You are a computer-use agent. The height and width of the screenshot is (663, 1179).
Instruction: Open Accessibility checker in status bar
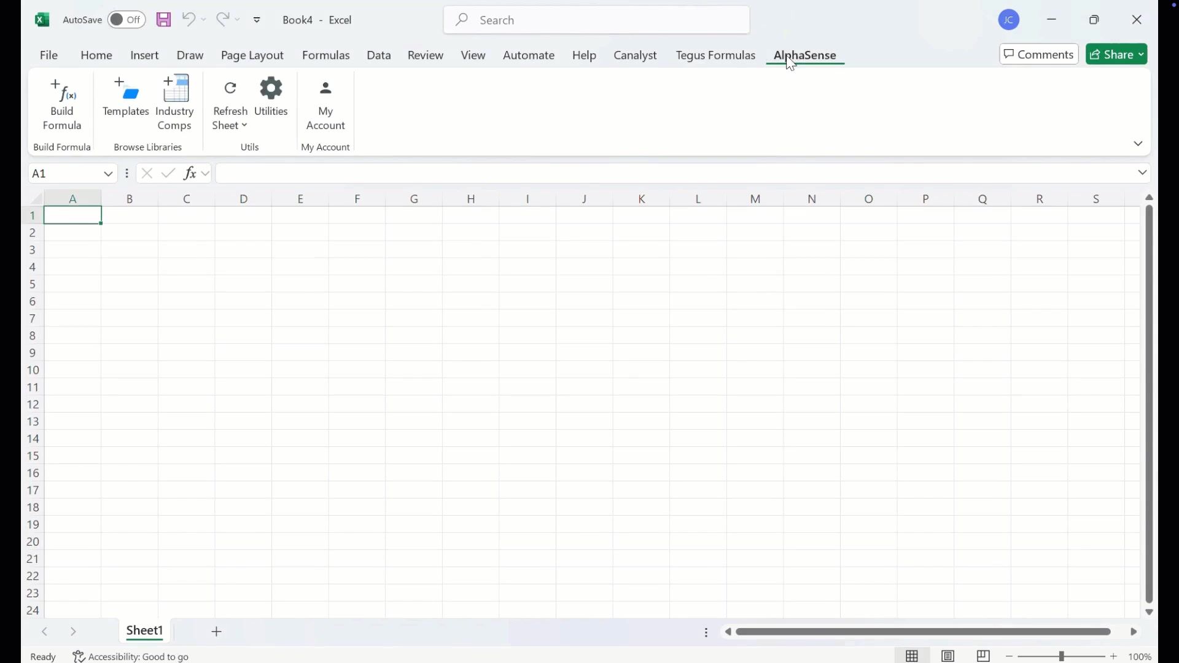[131, 656]
